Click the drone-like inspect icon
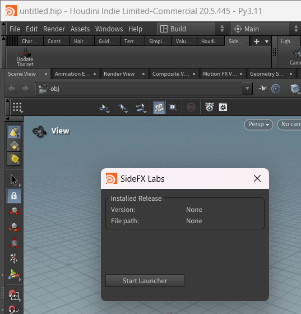301x314 pixels. point(210,107)
